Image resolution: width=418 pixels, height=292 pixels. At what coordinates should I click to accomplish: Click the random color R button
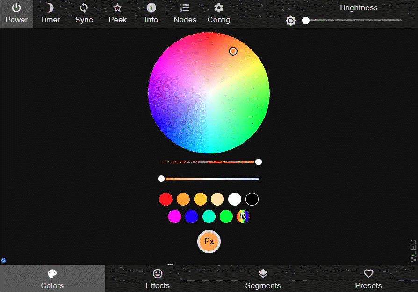pos(243,216)
